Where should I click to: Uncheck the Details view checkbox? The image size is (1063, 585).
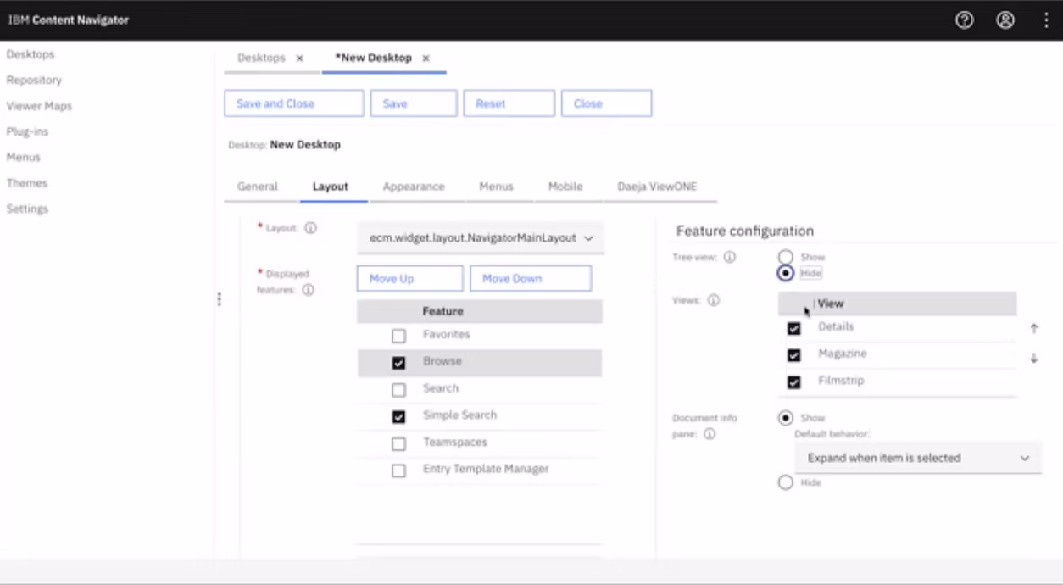pos(793,328)
